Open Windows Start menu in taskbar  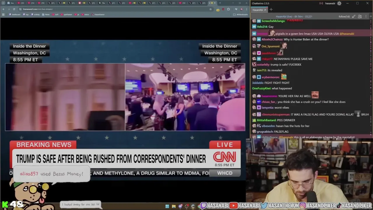[167, 206]
